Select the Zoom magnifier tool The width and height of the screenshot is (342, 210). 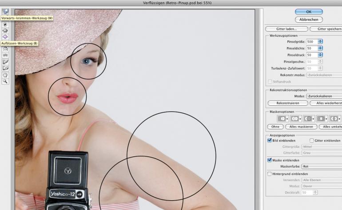pos(5,81)
